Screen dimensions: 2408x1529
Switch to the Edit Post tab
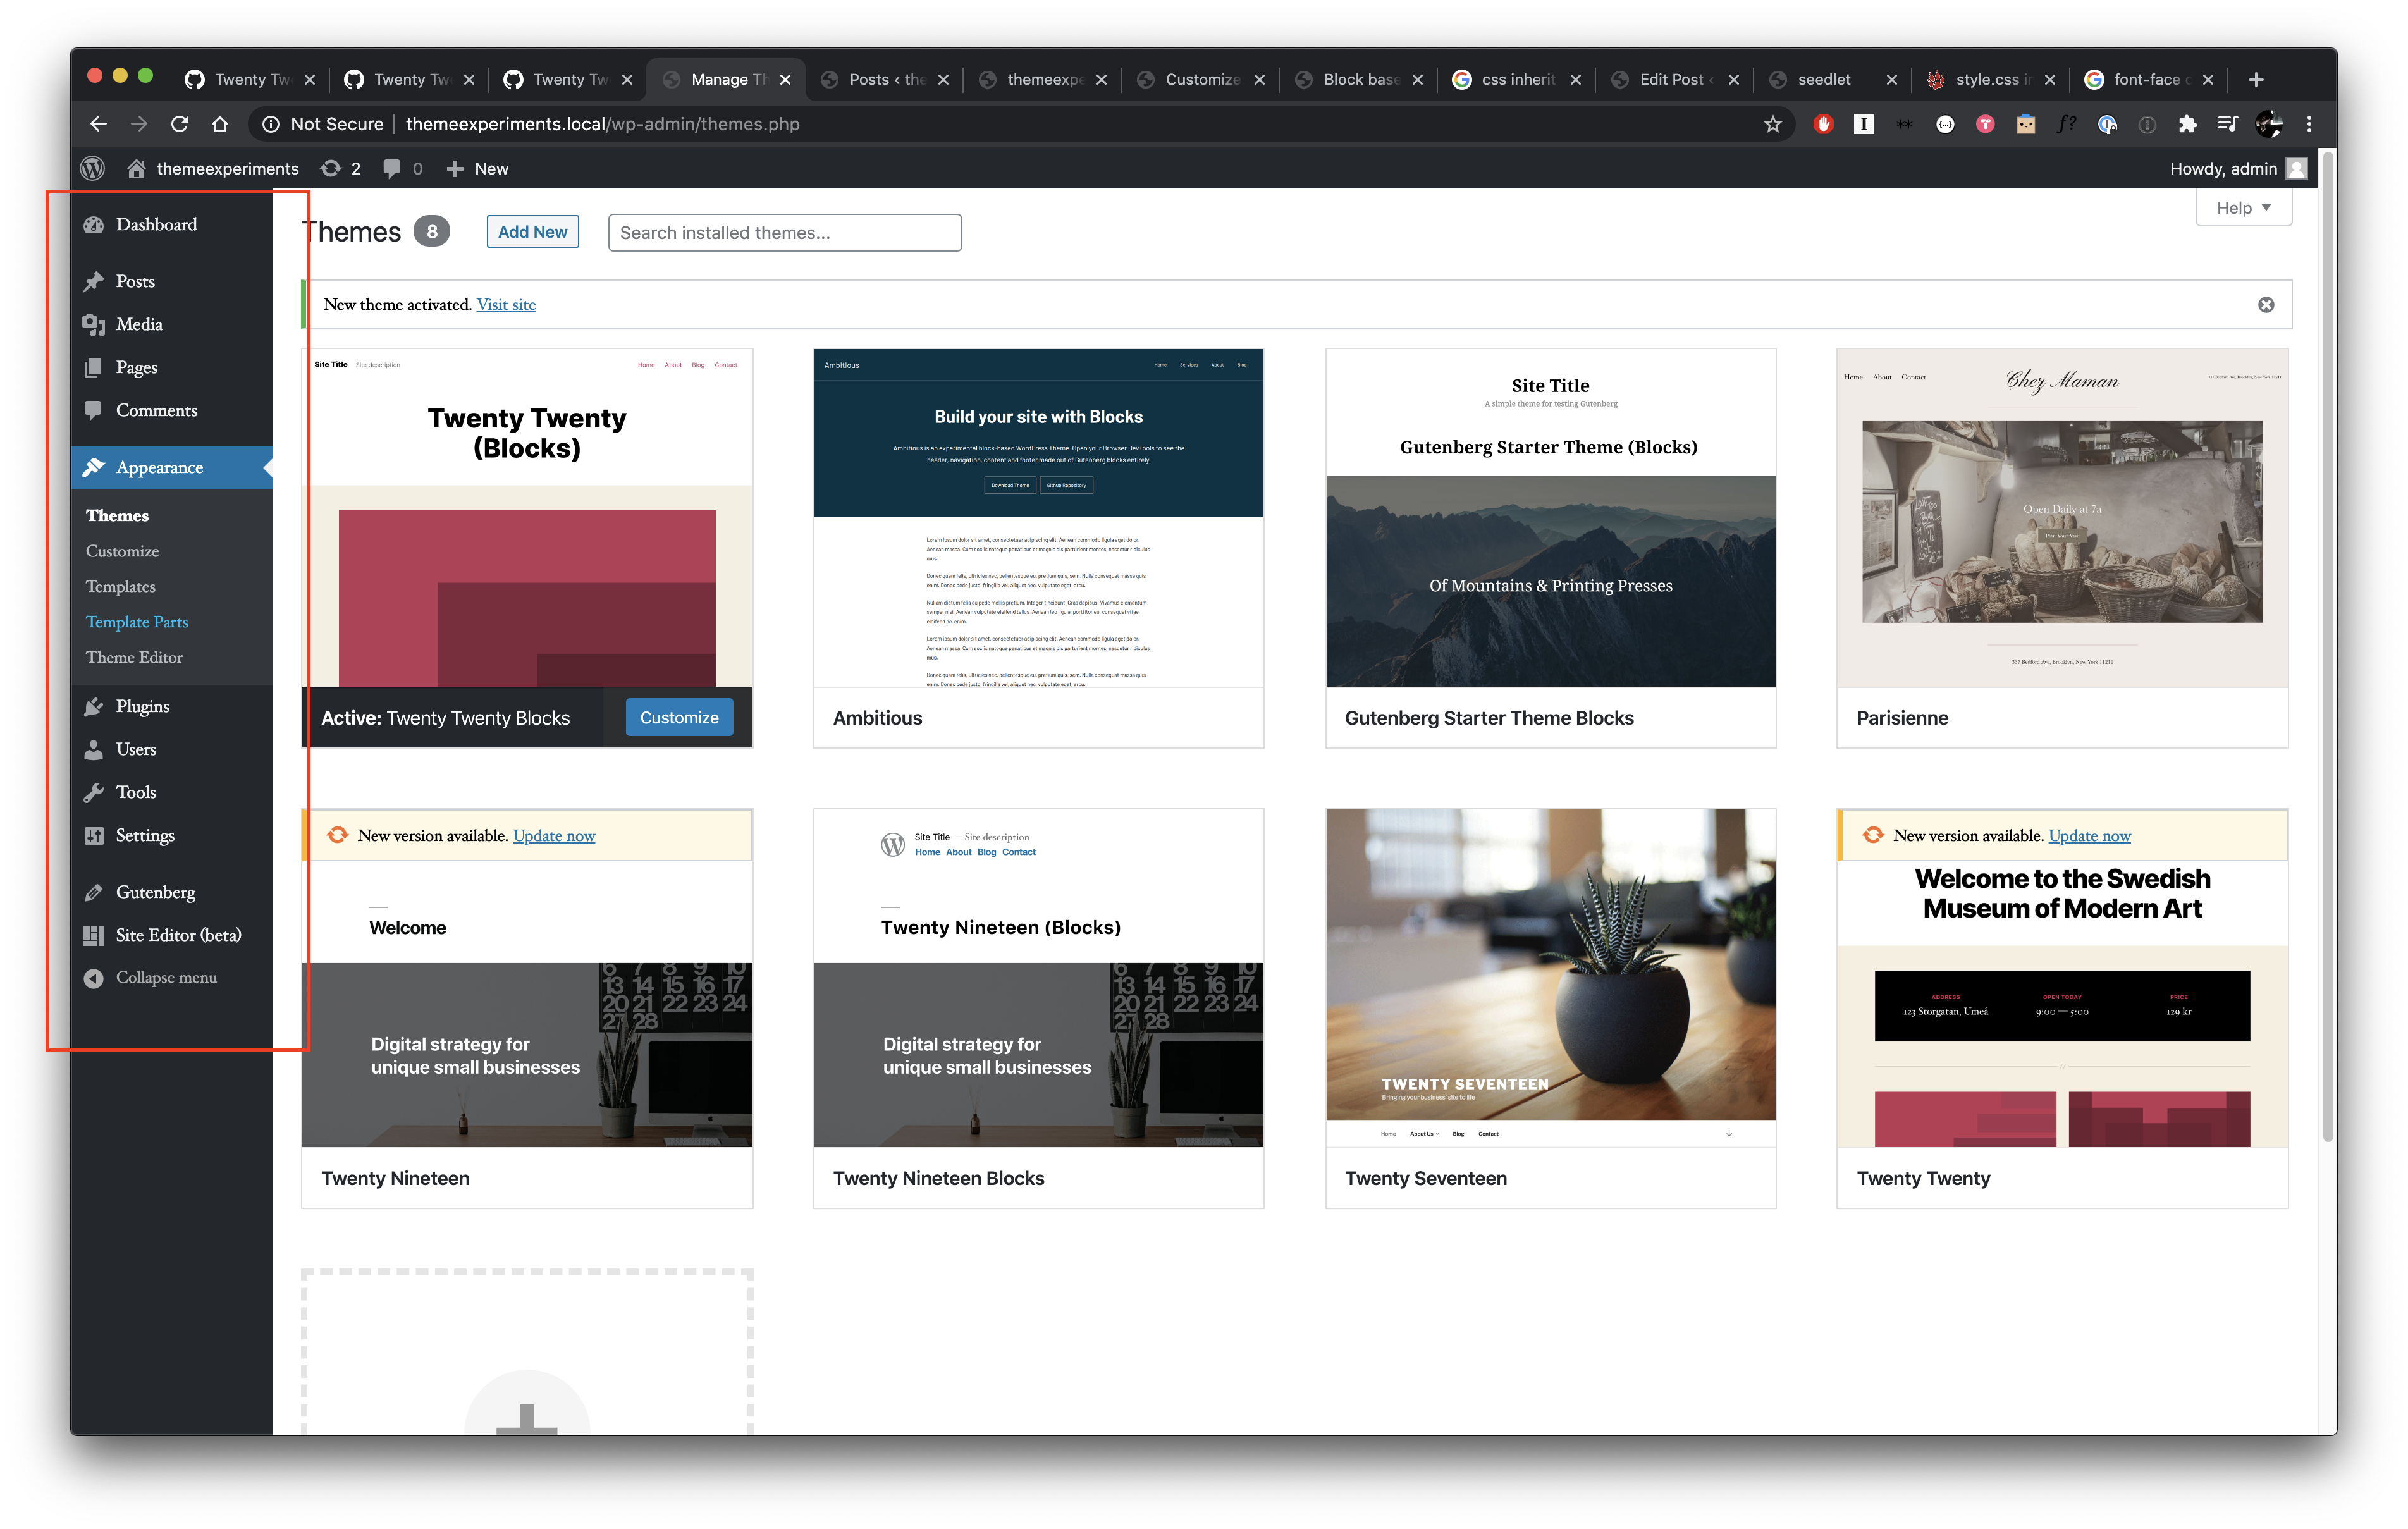pos(1676,79)
